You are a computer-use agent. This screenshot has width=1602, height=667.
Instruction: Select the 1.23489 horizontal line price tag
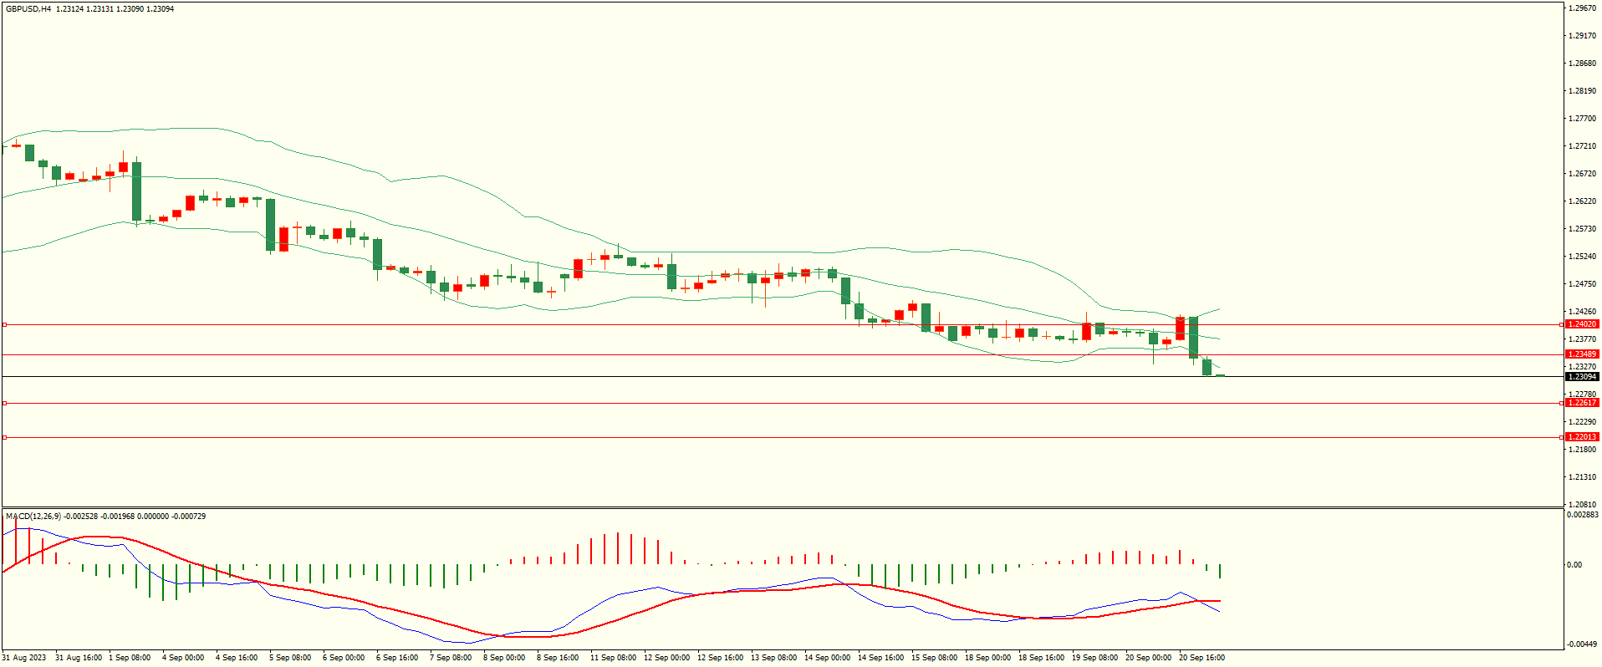click(1581, 354)
